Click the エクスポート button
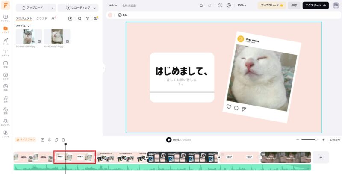Image resolution: width=342 pixels, height=174 pixels. tap(315, 6)
